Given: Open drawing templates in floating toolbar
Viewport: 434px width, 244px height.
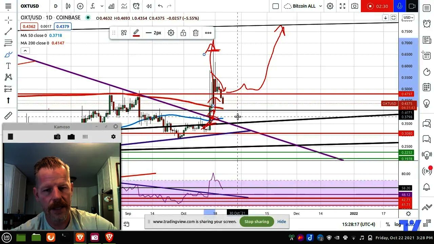Looking at the screenshot, I should [124, 33].
